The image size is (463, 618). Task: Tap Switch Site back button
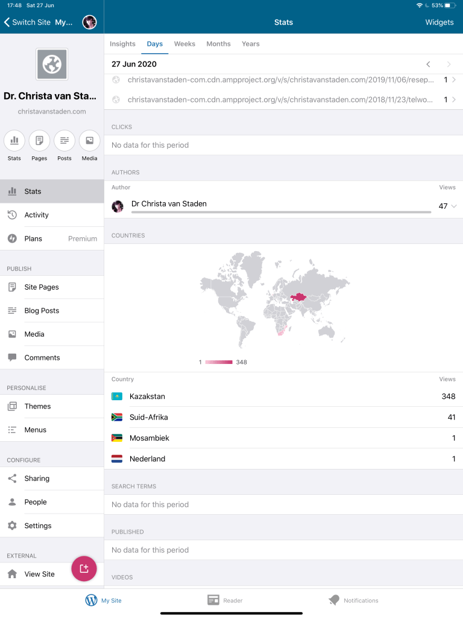coord(27,22)
